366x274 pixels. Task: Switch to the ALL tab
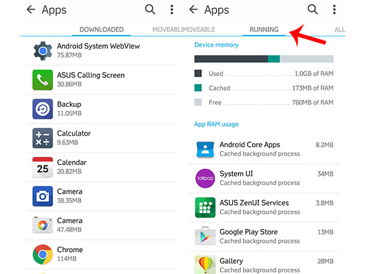tap(340, 30)
